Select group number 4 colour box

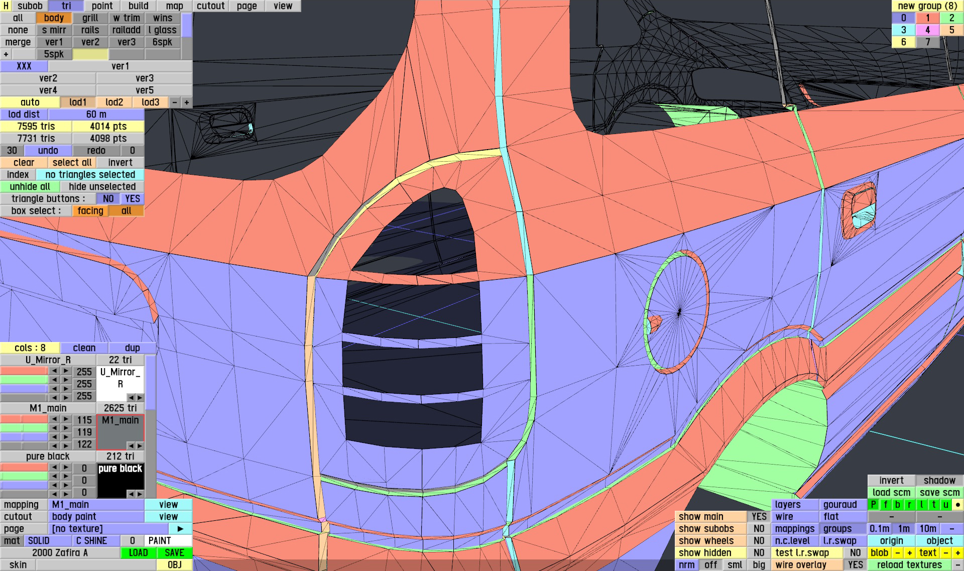pyautogui.click(x=927, y=30)
